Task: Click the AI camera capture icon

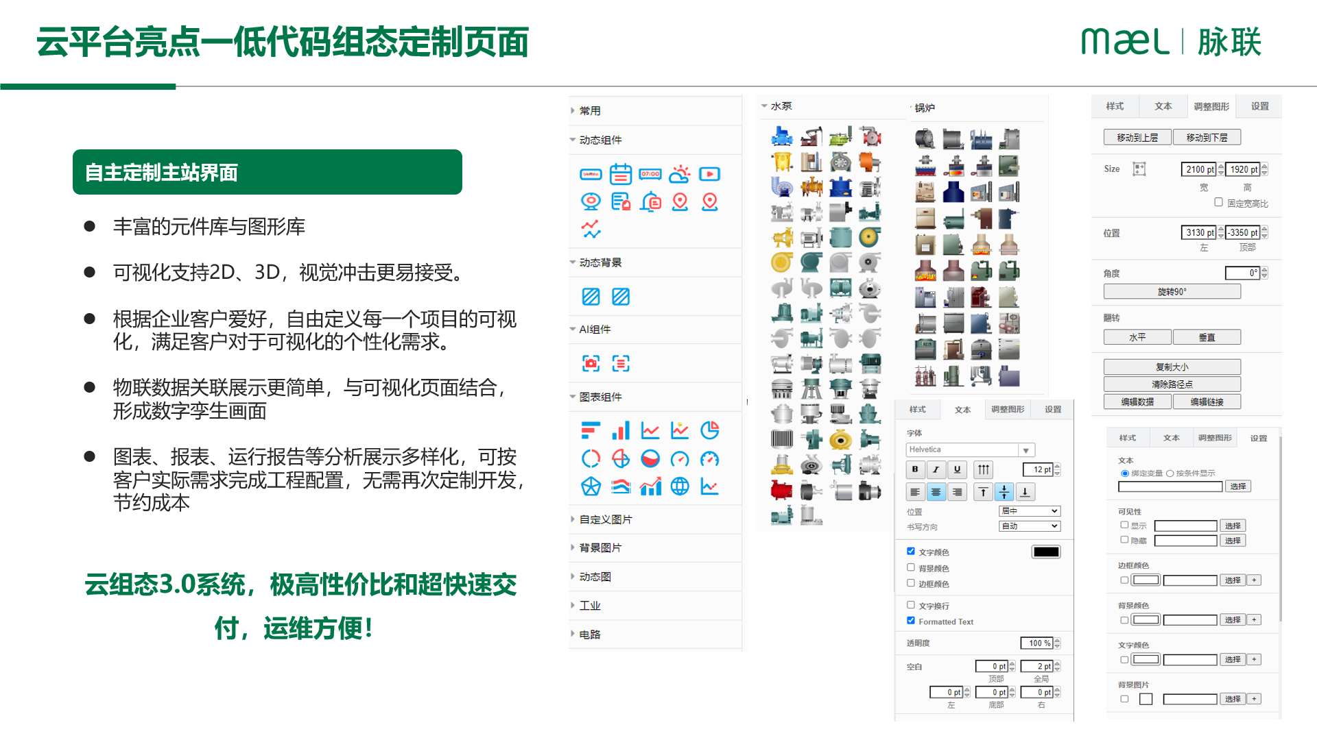Action: 591,363
